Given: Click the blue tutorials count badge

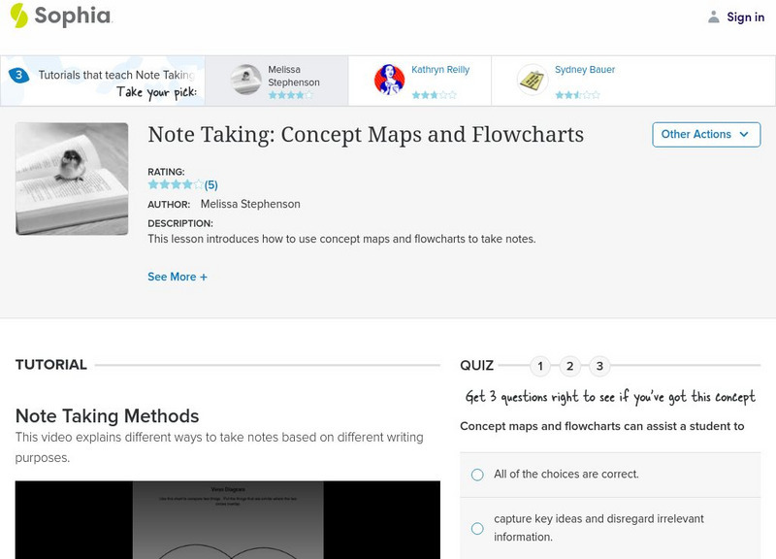Looking at the screenshot, I should pyautogui.click(x=18, y=75).
